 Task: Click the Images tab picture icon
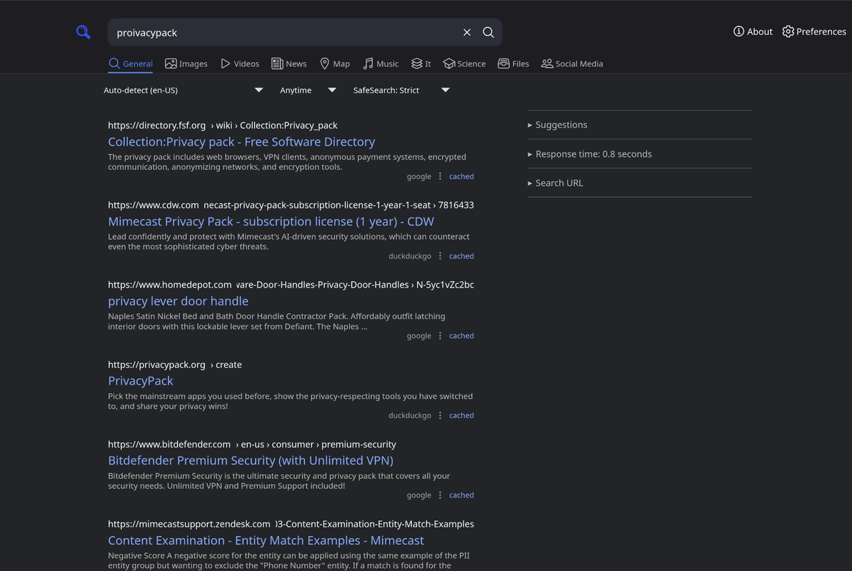[x=171, y=64]
